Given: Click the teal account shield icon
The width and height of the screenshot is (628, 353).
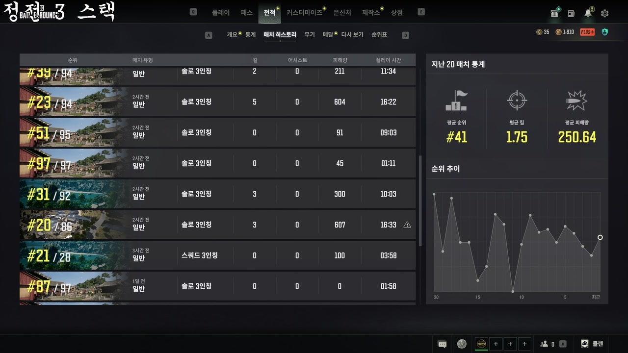Looking at the screenshot, I should point(604,32).
